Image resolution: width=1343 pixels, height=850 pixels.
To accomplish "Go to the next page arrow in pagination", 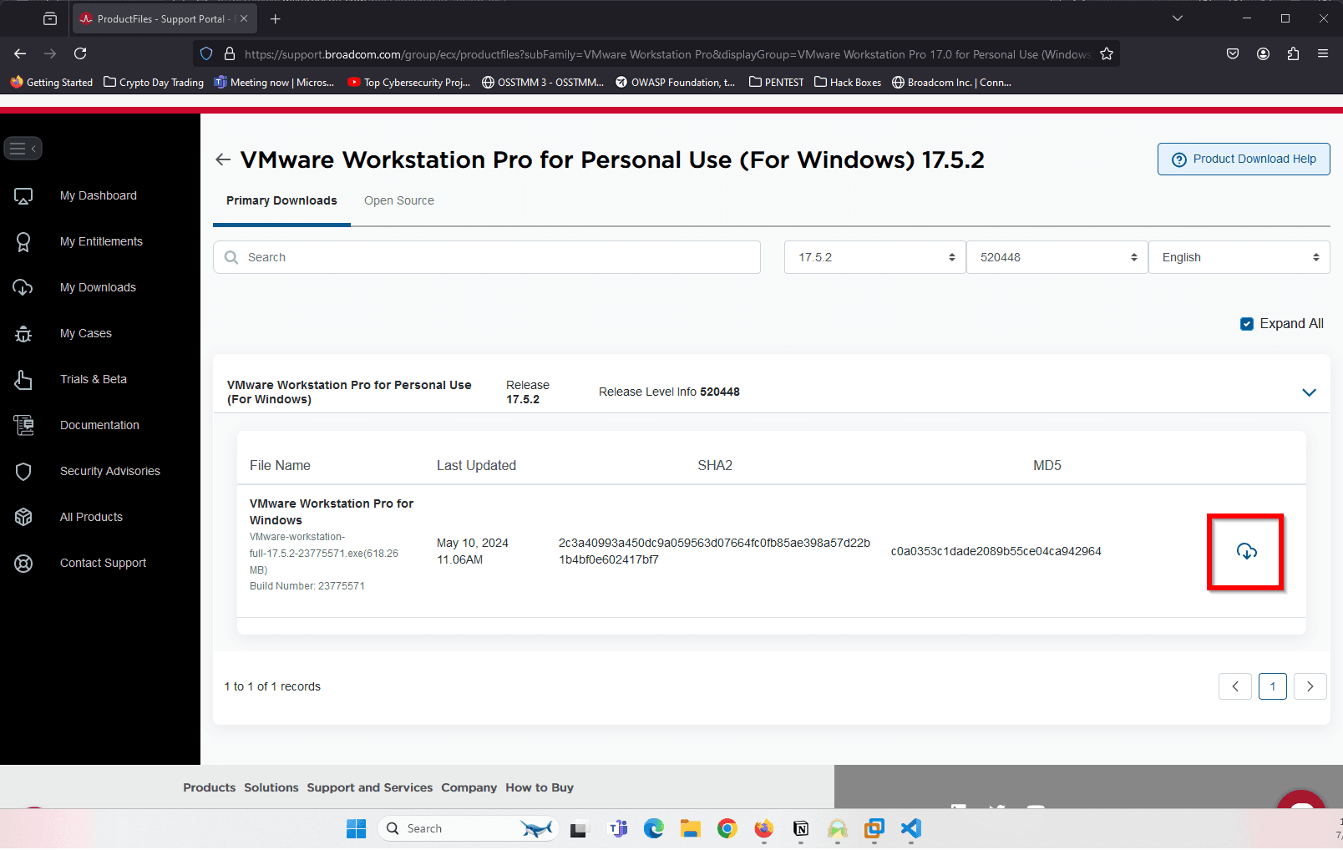I will point(1310,686).
